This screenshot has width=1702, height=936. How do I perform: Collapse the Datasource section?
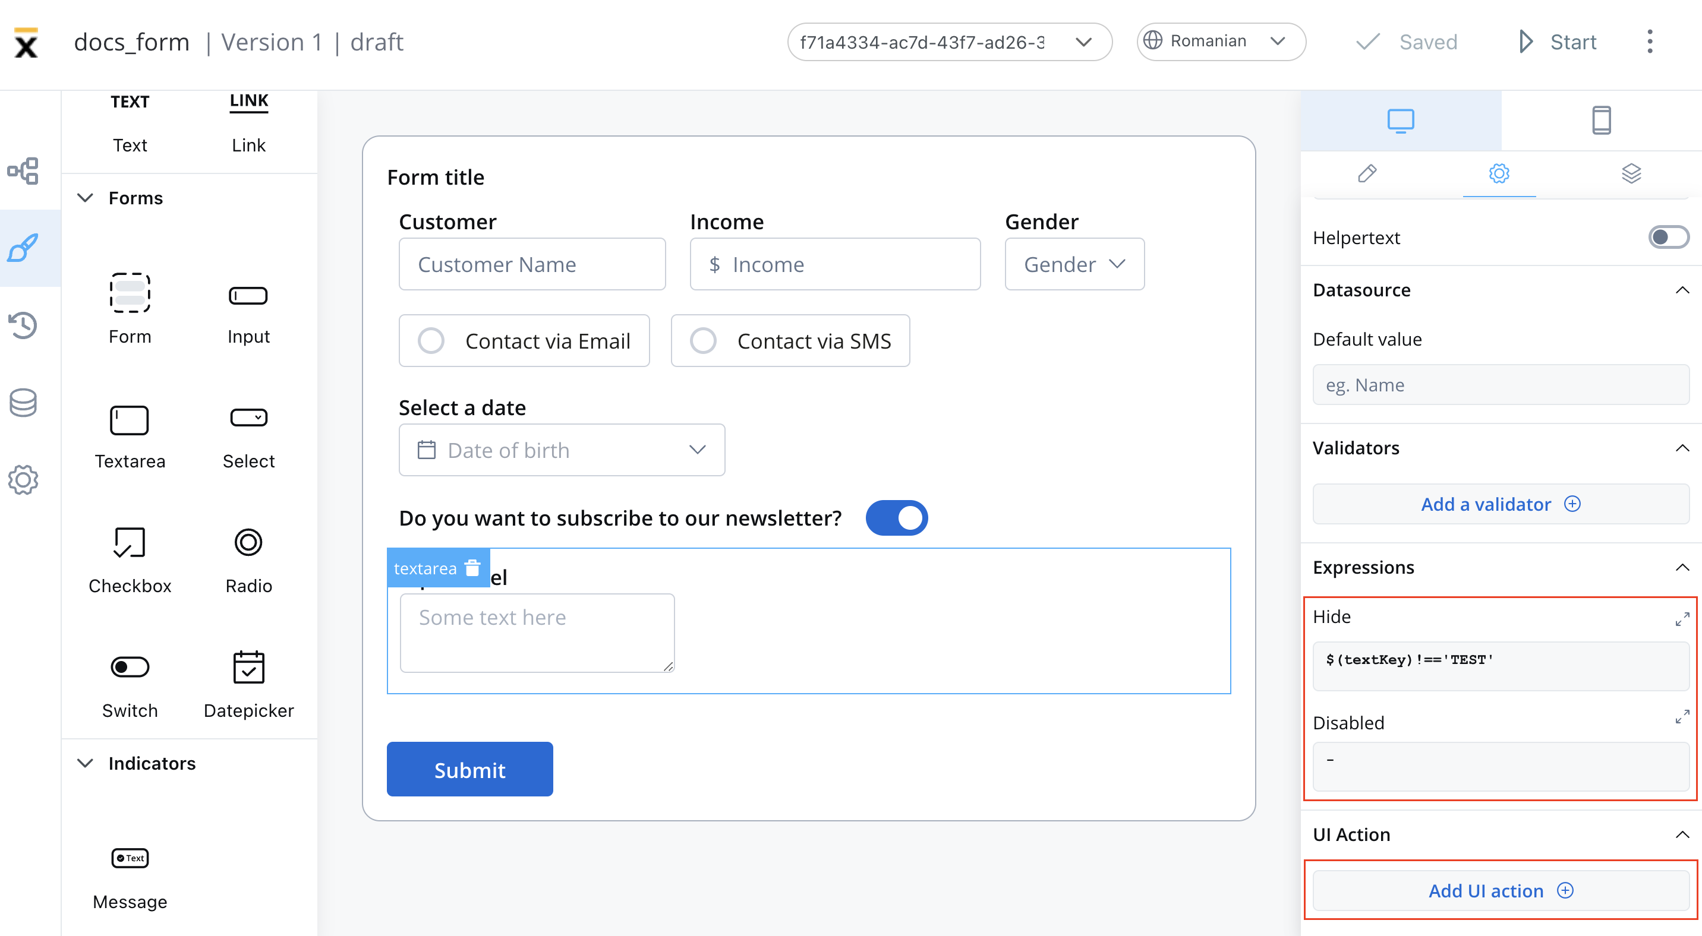(x=1682, y=290)
